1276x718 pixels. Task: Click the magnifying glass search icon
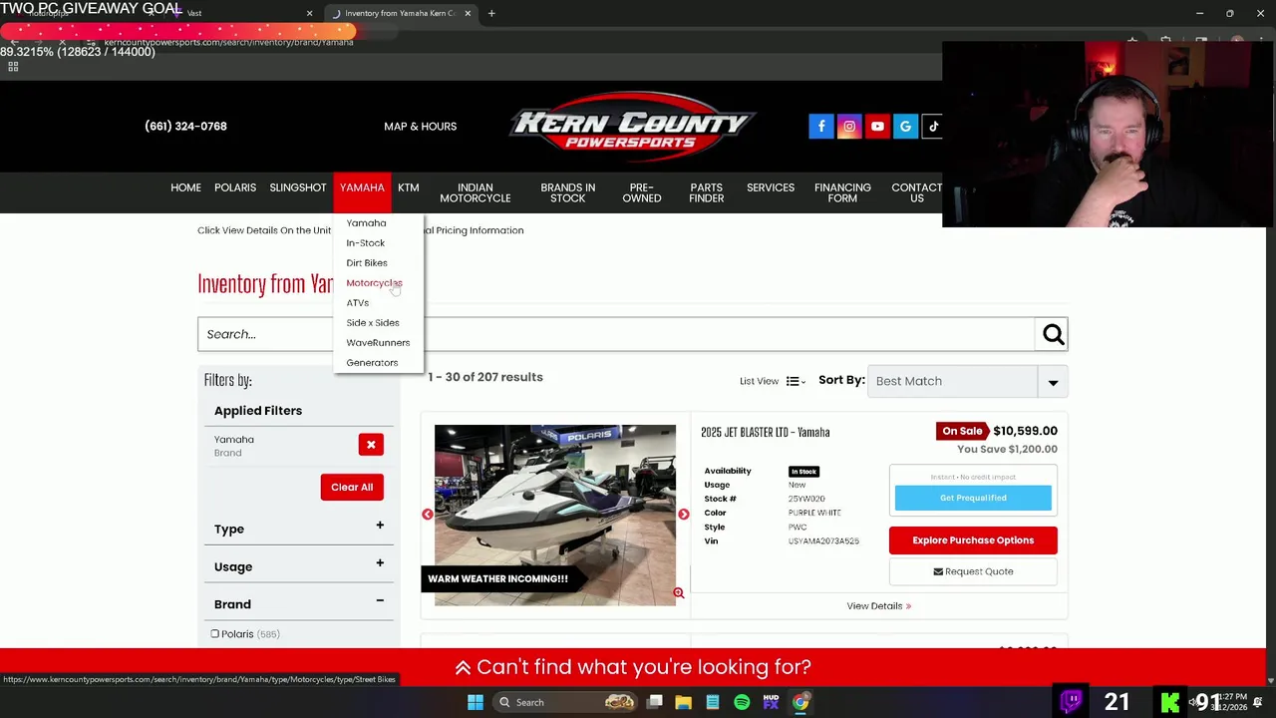click(1053, 334)
